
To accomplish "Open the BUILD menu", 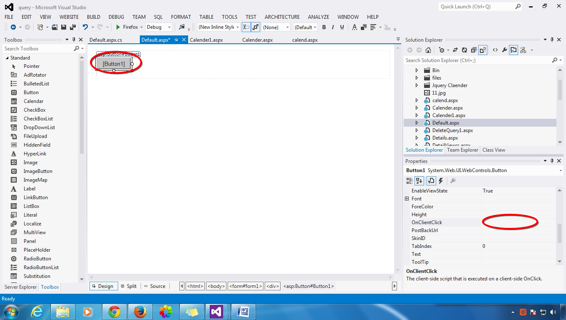I will 94,17.
